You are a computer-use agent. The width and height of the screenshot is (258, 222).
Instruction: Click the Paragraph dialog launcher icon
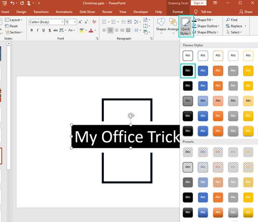(151, 39)
